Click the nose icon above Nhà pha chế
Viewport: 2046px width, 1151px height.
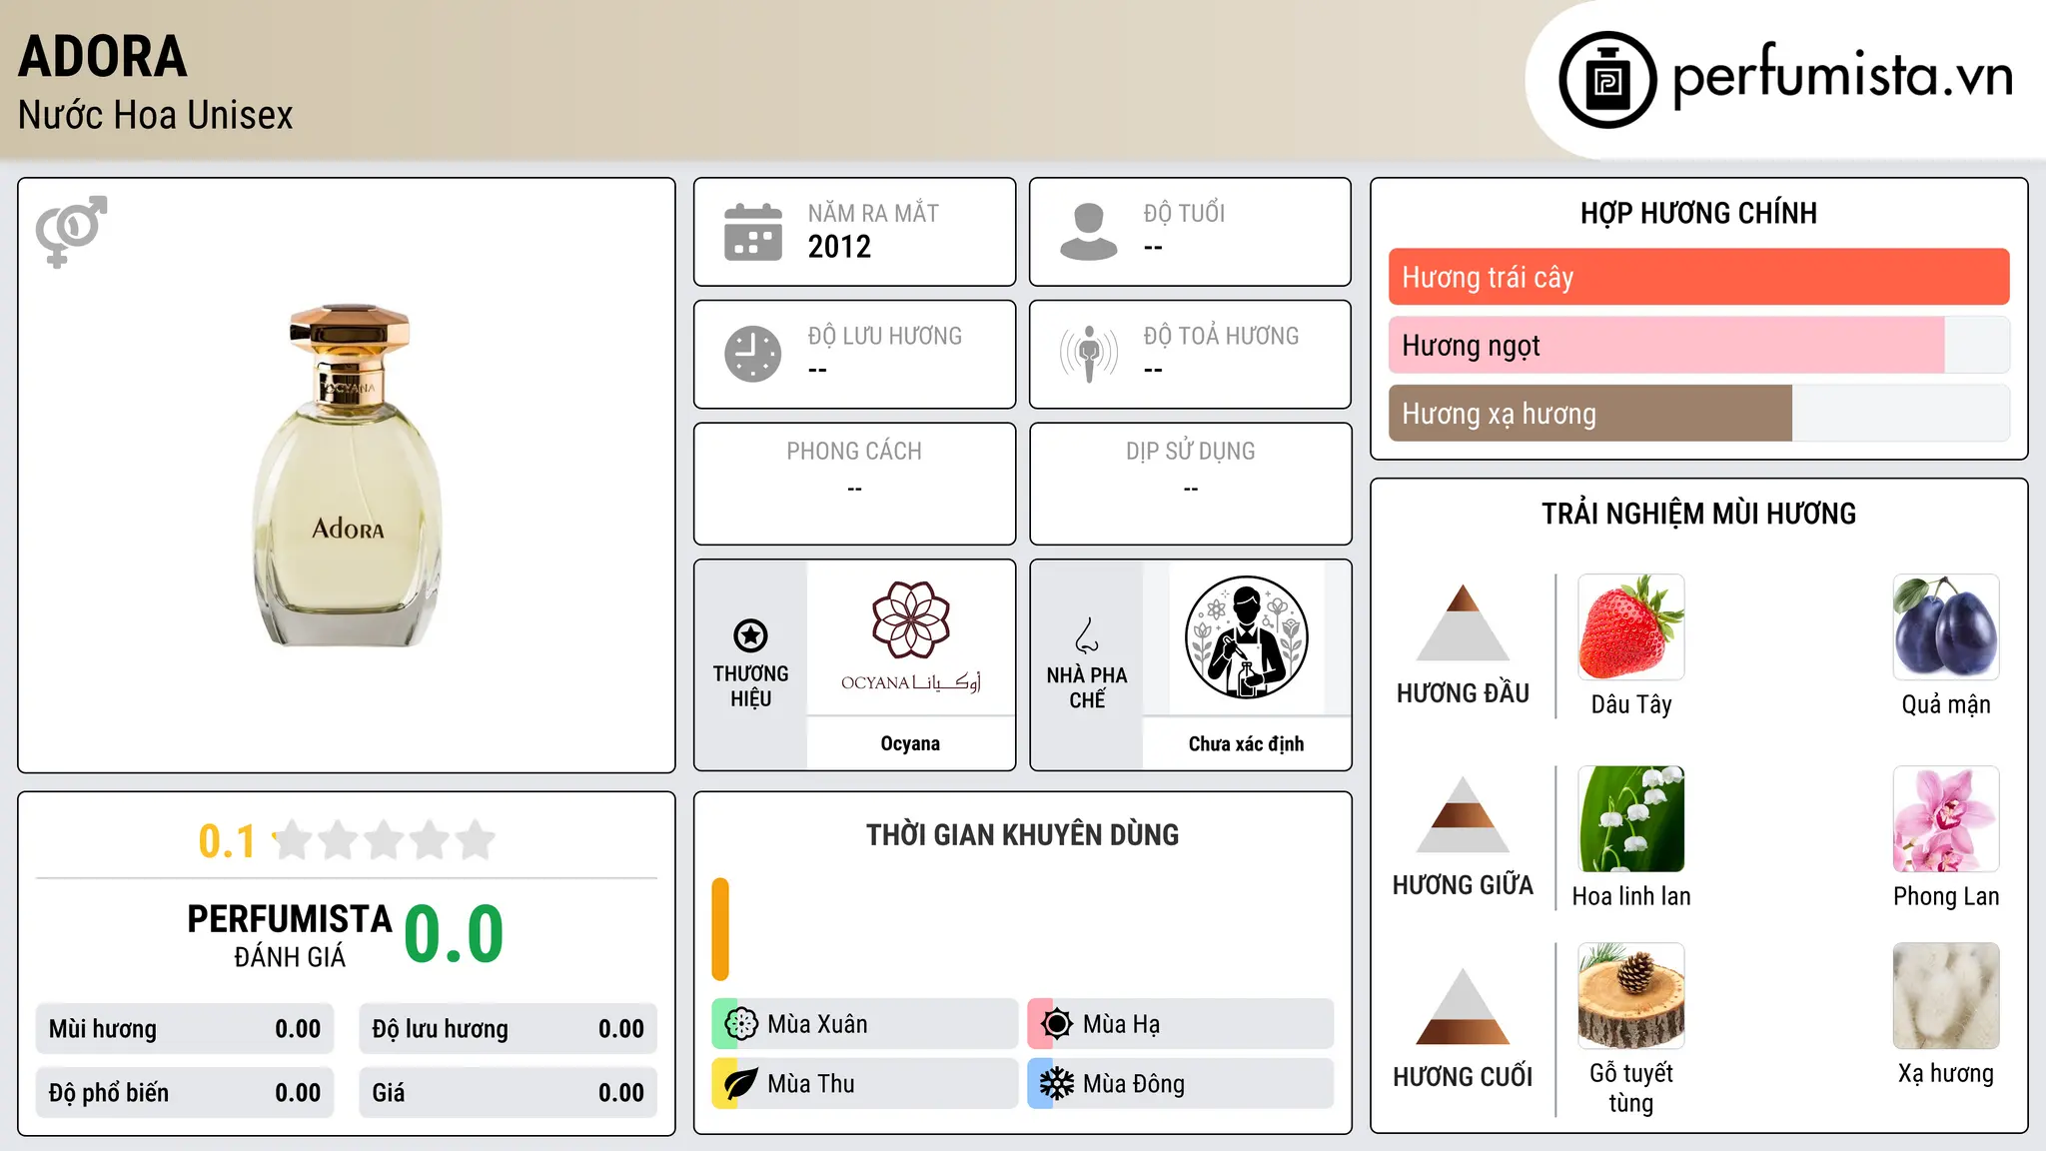click(1087, 635)
